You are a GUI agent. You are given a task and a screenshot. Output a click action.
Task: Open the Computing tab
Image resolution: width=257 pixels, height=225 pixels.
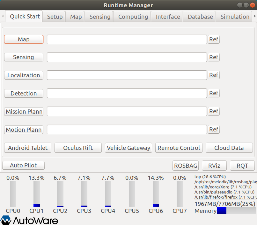point(133,16)
